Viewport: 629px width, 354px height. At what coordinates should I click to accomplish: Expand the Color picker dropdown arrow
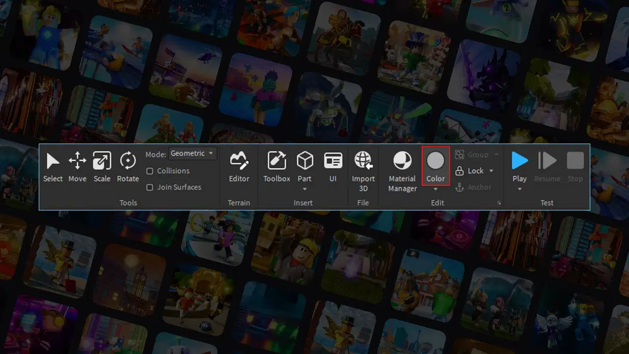435,189
